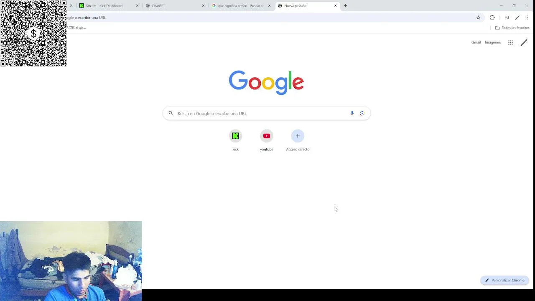535x301 pixels.
Task: Open the youtube shortcut
Action: coord(267,140)
